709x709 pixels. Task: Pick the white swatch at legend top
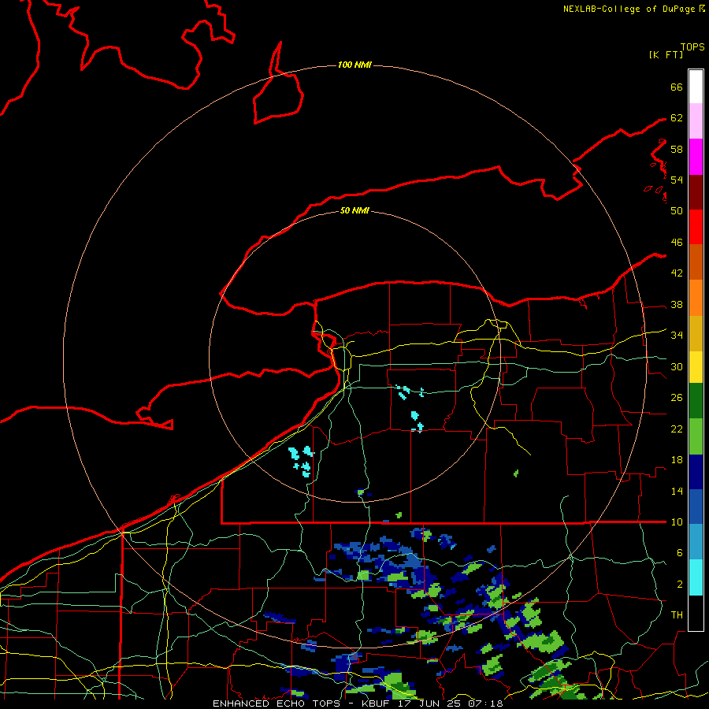(x=696, y=87)
